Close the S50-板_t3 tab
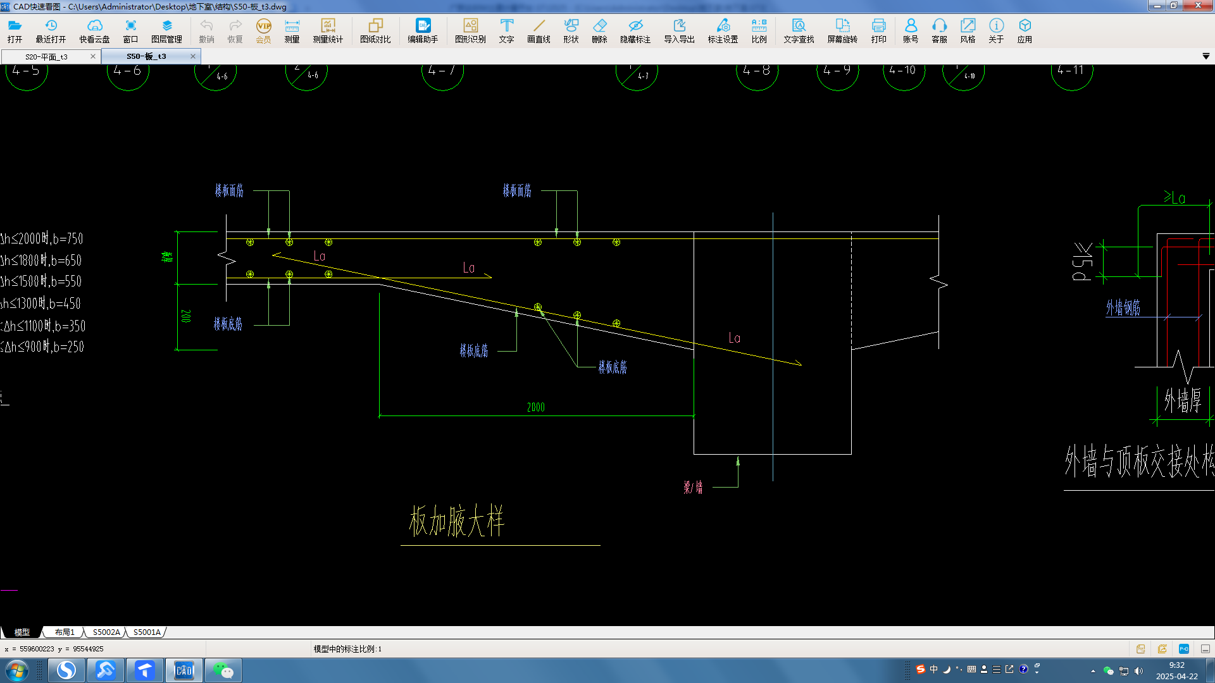This screenshot has height=683, width=1215. click(x=193, y=56)
